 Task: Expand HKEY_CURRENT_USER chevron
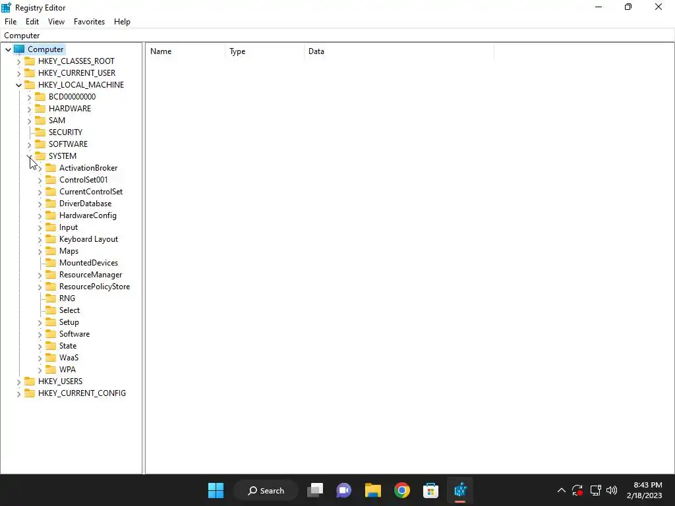pos(18,73)
